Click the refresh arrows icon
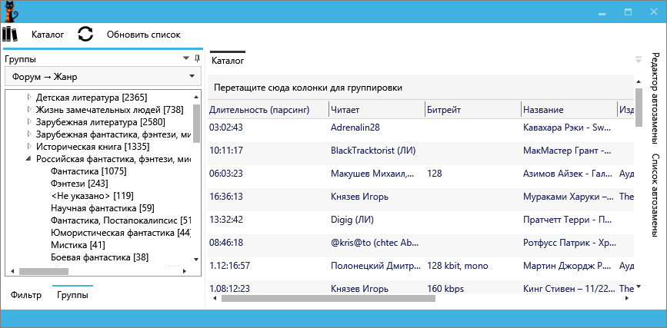Viewport: 667px width, 328px height. 85,34
